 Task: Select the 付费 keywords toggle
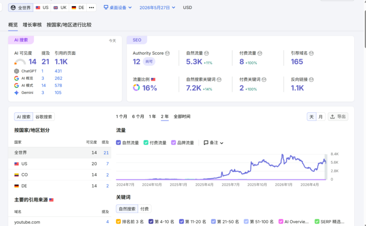coord(144,209)
